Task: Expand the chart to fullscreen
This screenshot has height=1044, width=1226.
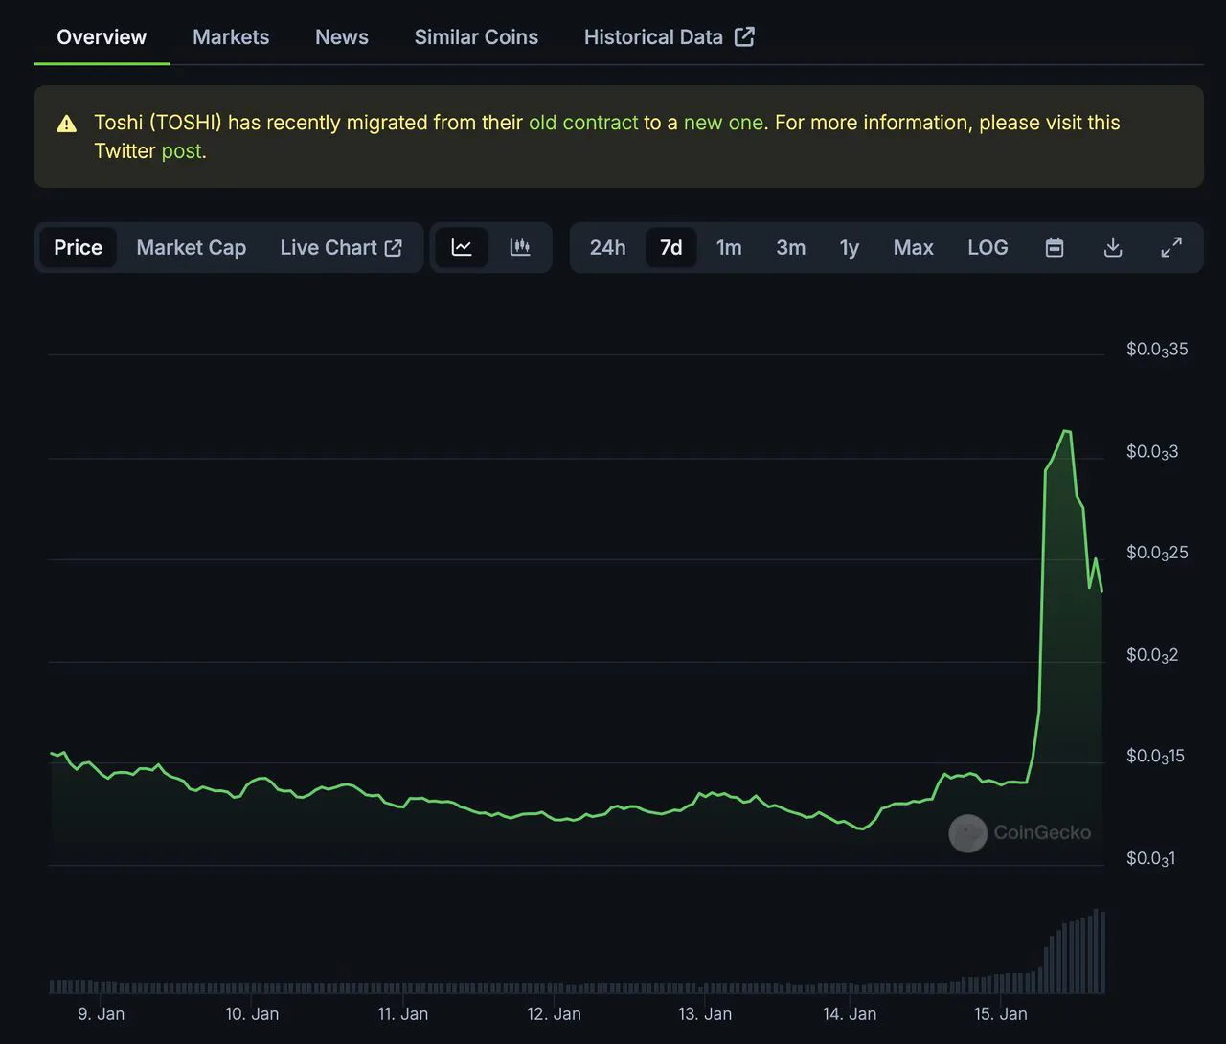Action: coord(1171,247)
